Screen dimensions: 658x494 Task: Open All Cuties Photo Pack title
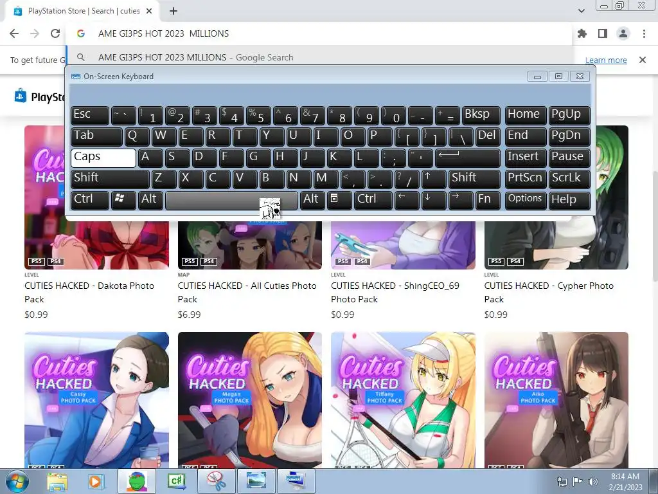coord(247,293)
